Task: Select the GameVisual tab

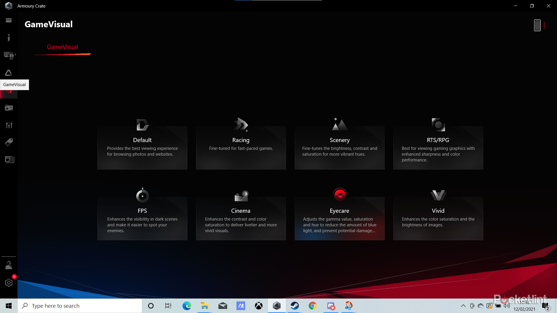Action: click(62, 47)
